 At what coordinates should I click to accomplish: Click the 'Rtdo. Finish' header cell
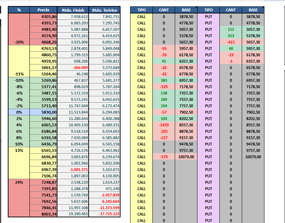[73, 10]
